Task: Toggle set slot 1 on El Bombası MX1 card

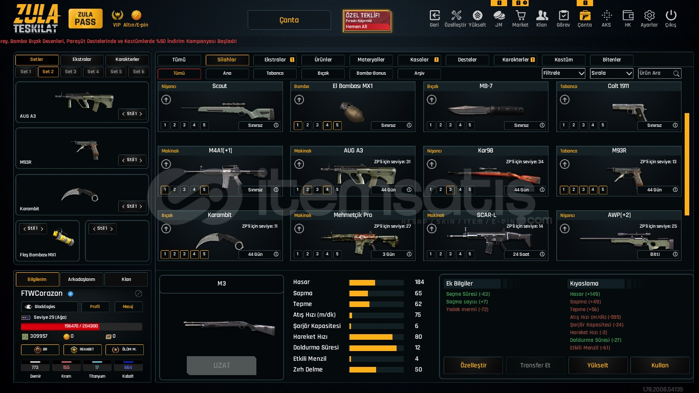Action: [x=298, y=125]
